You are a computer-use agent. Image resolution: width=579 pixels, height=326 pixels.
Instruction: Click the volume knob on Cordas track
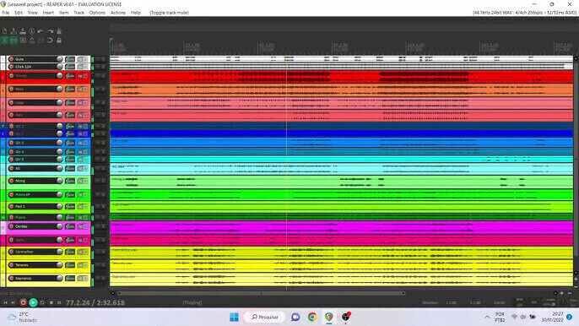(59, 226)
